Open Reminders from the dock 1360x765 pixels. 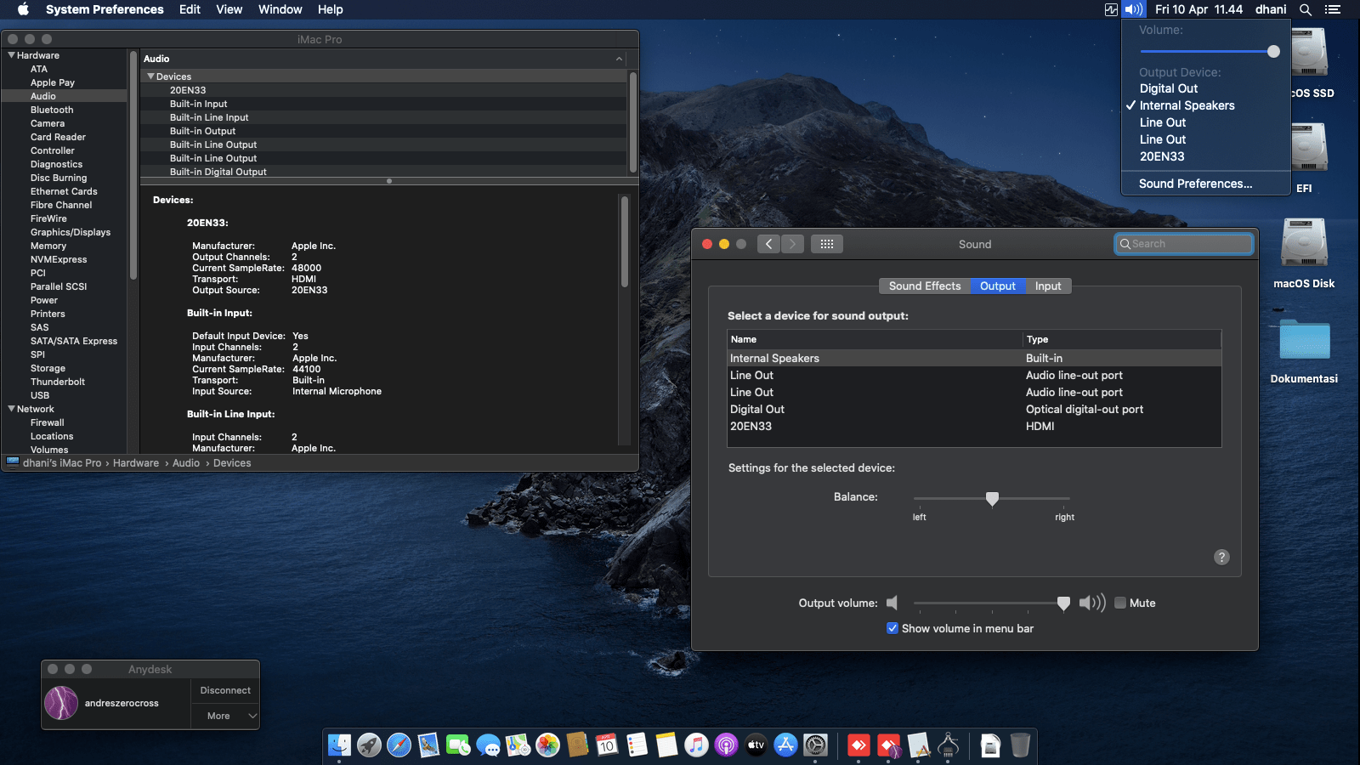[637, 745]
